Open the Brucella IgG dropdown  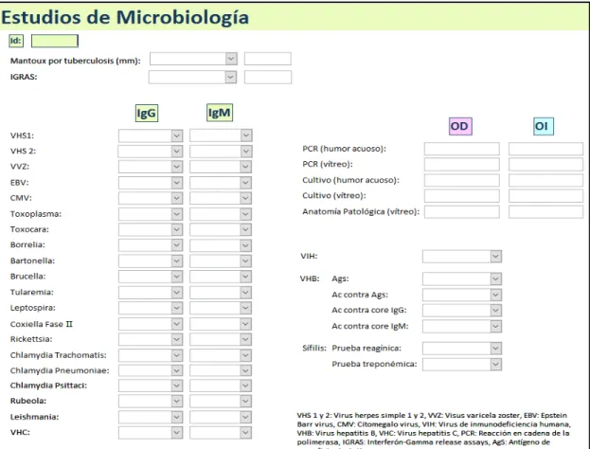(x=177, y=277)
